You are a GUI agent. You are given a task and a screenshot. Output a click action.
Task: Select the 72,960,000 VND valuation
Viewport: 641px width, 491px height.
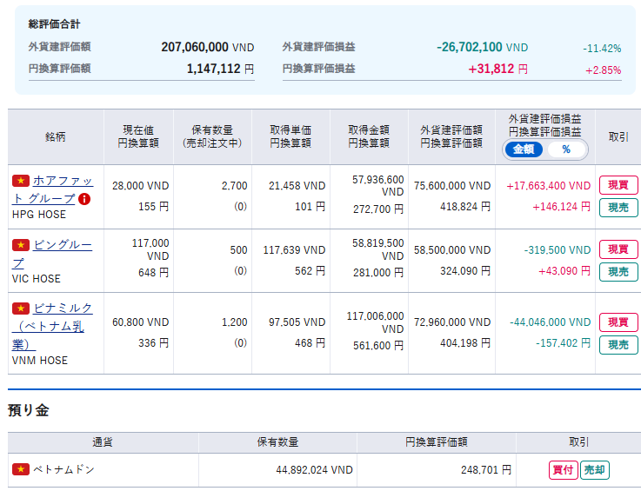pyautogui.click(x=452, y=322)
